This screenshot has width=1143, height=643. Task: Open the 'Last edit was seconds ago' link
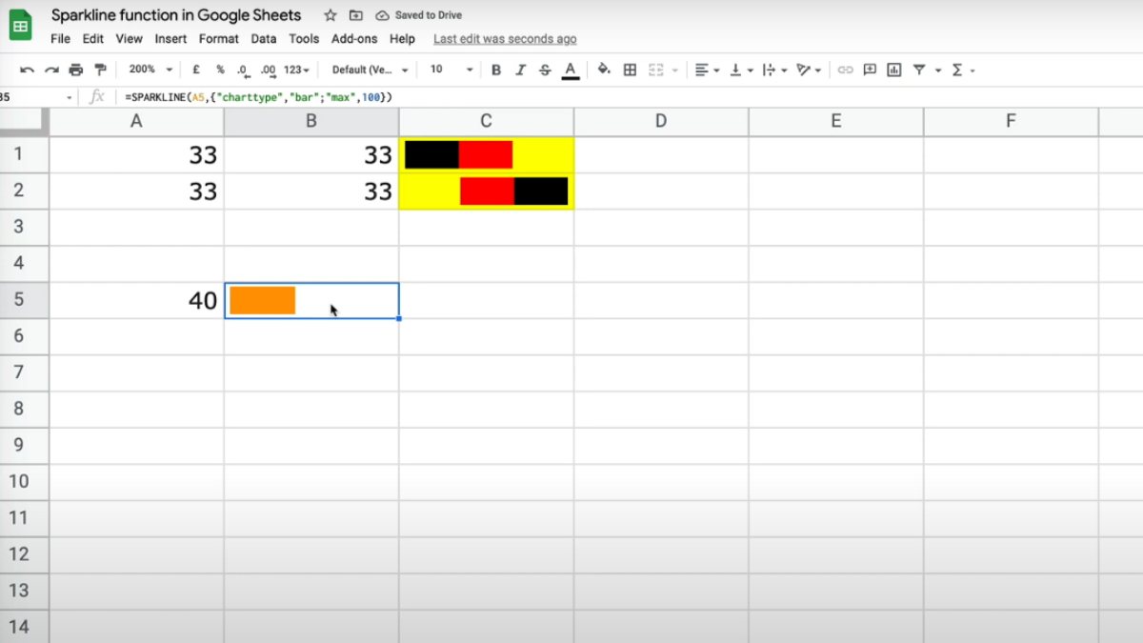coord(505,39)
